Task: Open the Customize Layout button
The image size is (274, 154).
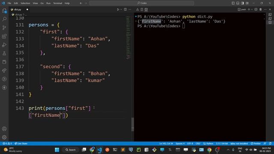Action: [x=247, y=3]
